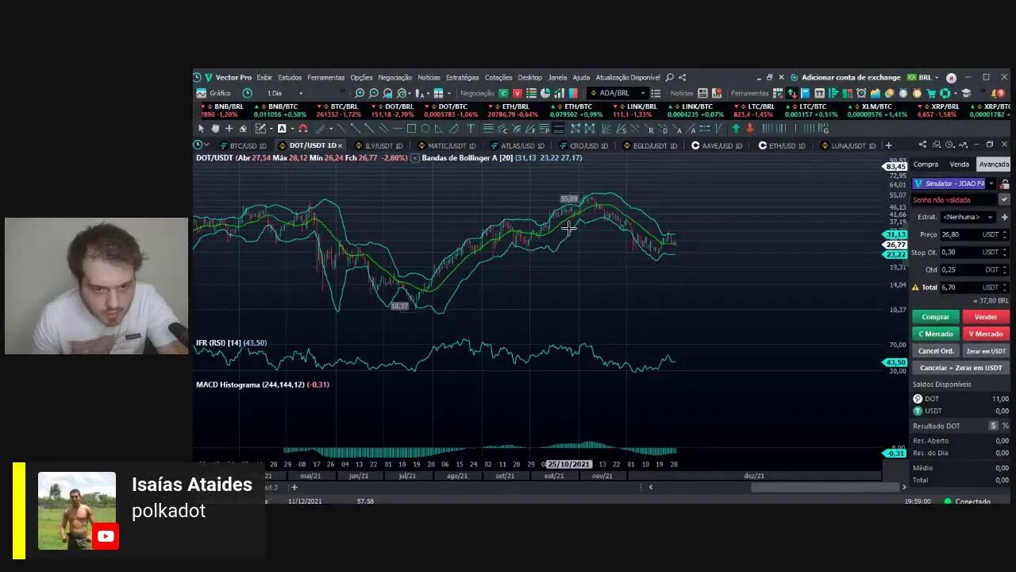Click the zoom out magnifier icon

374,94
